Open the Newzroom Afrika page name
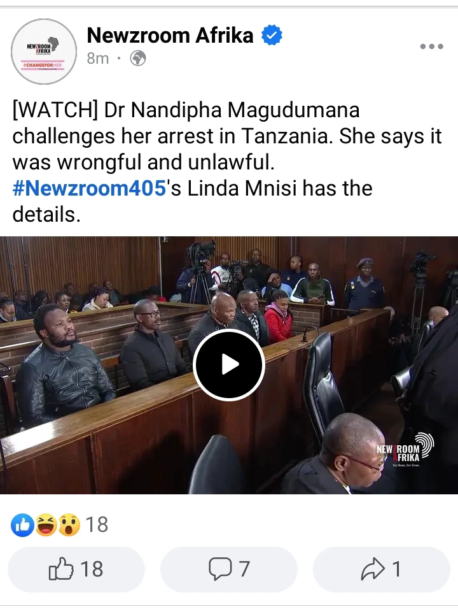458x609 pixels. (170, 35)
